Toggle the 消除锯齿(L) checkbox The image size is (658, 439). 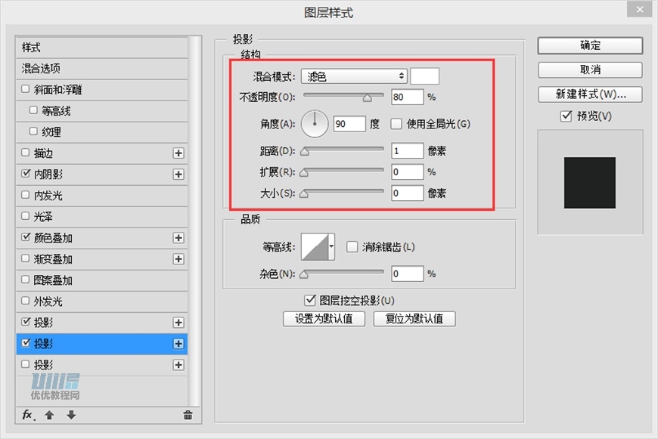(352, 246)
